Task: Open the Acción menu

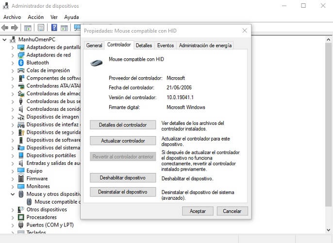Action: click(x=36, y=17)
